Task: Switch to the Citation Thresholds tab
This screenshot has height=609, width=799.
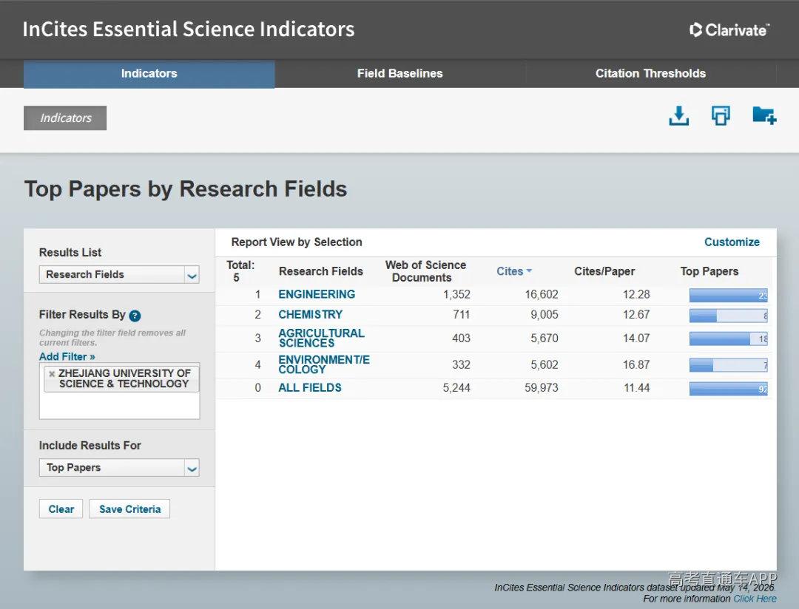Action: [x=651, y=73]
